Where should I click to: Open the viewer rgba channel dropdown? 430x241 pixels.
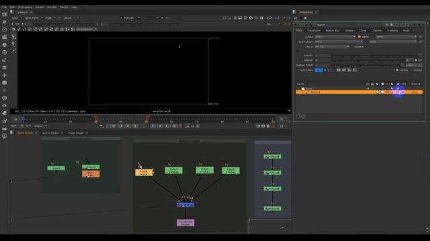(16, 18)
